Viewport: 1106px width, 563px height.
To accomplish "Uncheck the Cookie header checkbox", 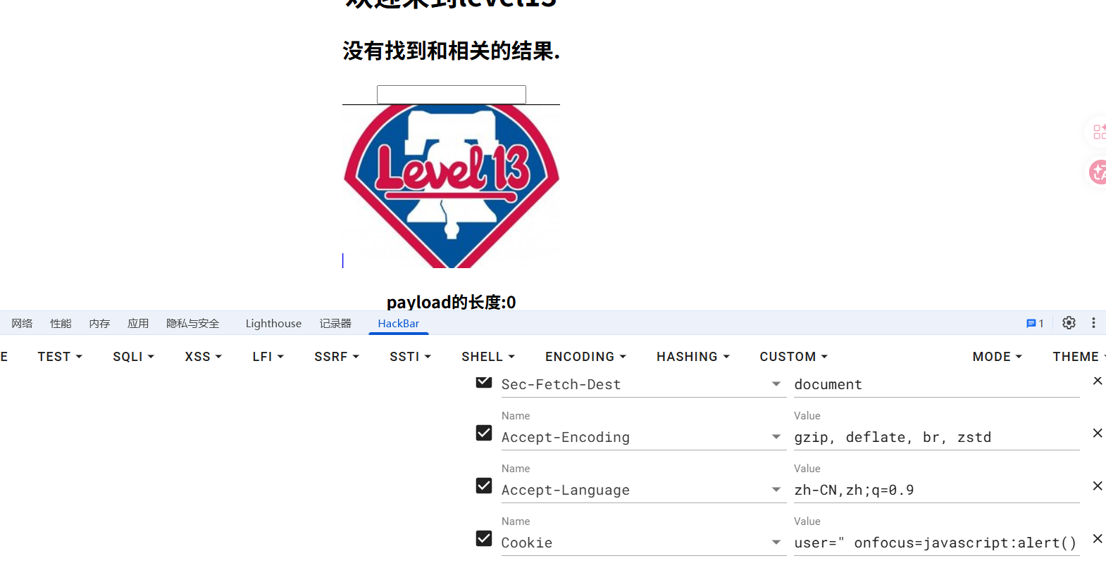I will point(484,538).
